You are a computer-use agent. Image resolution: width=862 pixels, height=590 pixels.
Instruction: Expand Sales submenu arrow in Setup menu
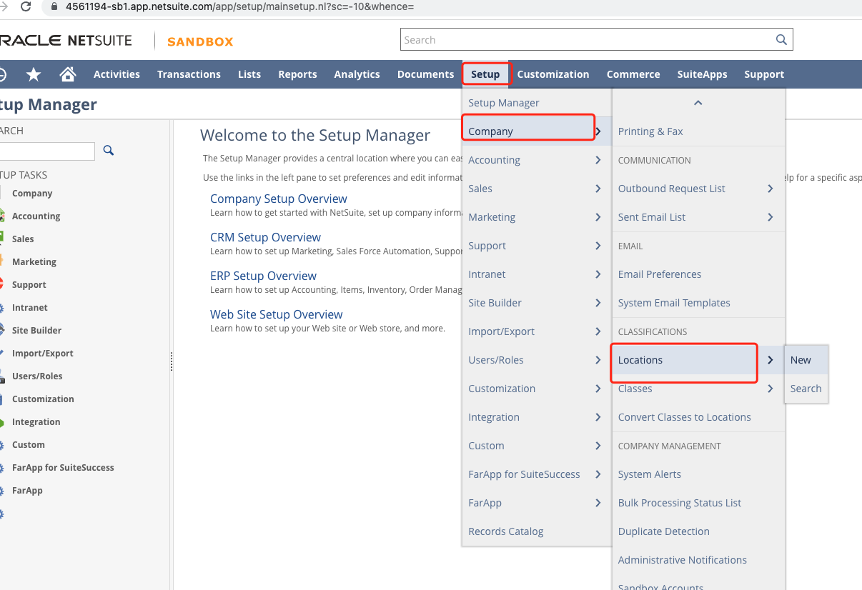[x=598, y=189]
